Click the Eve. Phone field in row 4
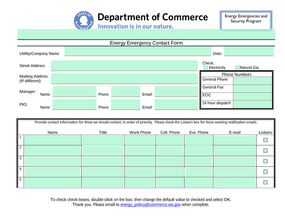Viewport: 285px width, 220px height. (x=199, y=172)
